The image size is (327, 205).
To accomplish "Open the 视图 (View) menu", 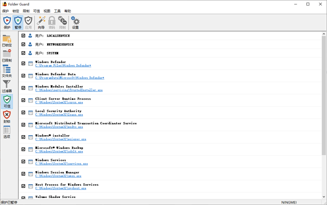I will [47, 11].
